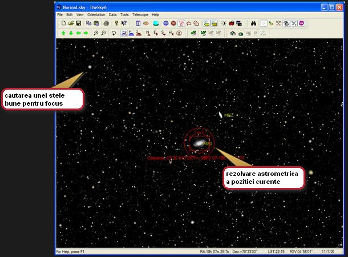Click the M81 galaxy in the telescope reticle

coord(199,143)
